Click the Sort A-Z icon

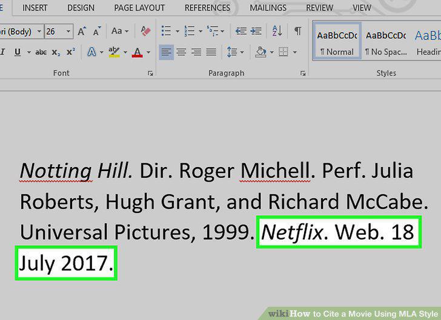pos(277,31)
